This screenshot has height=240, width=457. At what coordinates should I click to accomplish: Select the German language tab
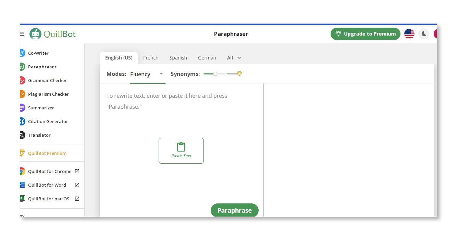click(x=207, y=58)
